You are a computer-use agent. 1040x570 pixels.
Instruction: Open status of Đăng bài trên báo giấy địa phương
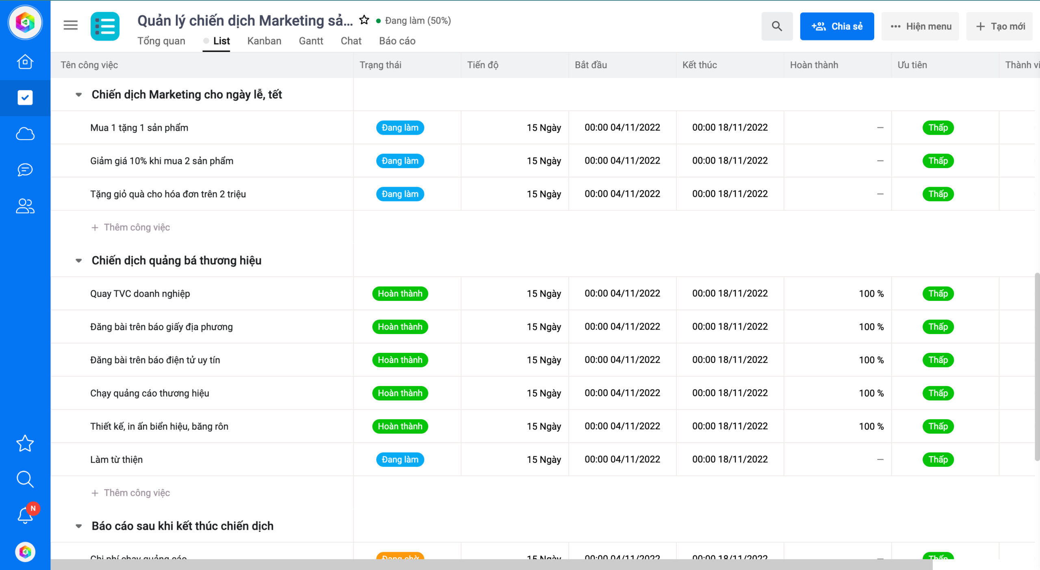400,327
